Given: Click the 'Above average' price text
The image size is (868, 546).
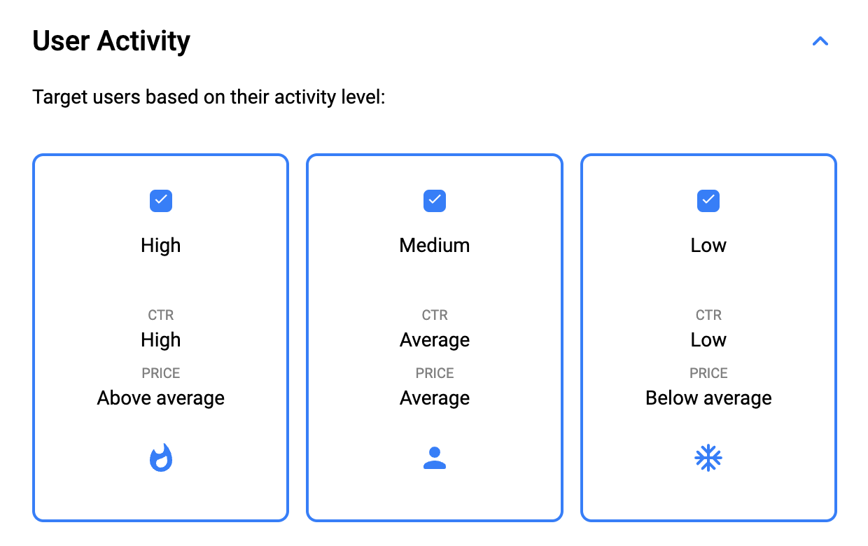Looking at the screenshot, I should (x=161, y=398).
